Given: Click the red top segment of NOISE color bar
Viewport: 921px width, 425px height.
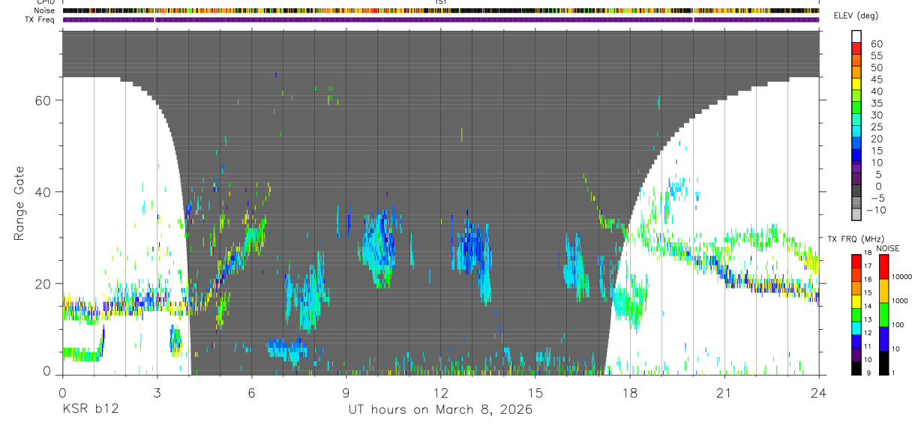Looking at the screenshot, I should (884, 266).
